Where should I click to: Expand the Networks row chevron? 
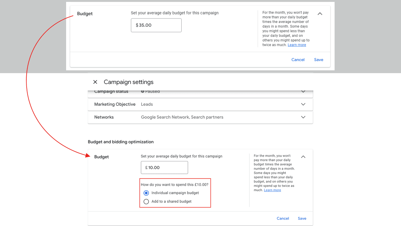pos(303,117)
